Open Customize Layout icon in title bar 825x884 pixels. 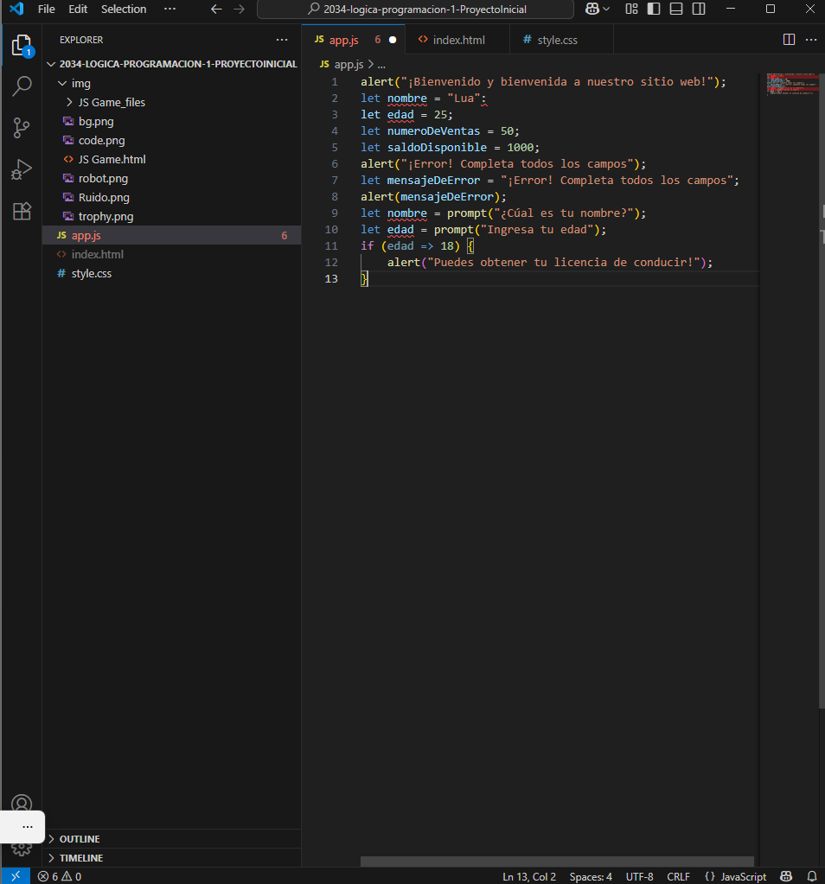pyautogui.click(x=631, y=9)
